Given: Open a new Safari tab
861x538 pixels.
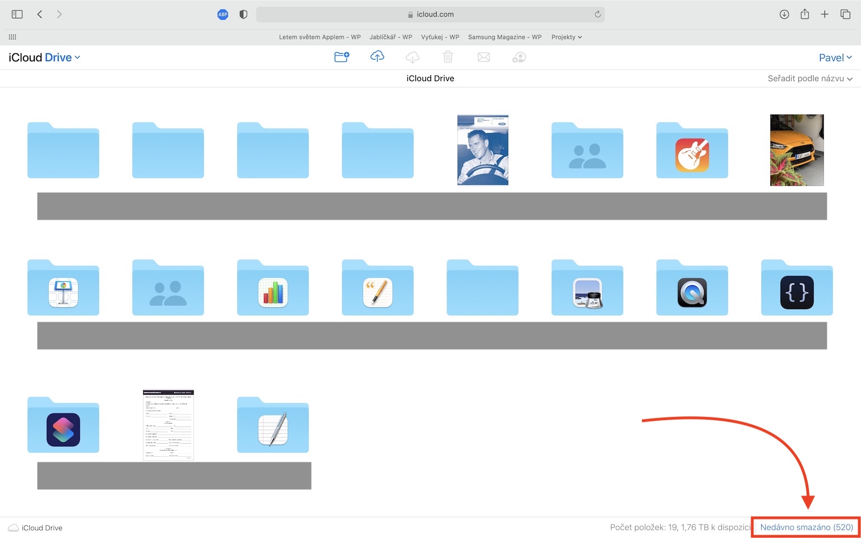Looking at the screenshot, I should 825,15.
